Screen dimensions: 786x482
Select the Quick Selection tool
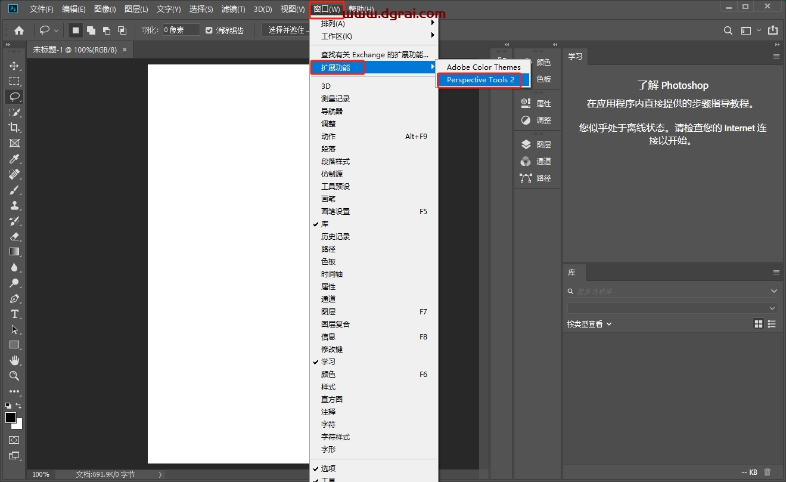[x=14, y=112]
